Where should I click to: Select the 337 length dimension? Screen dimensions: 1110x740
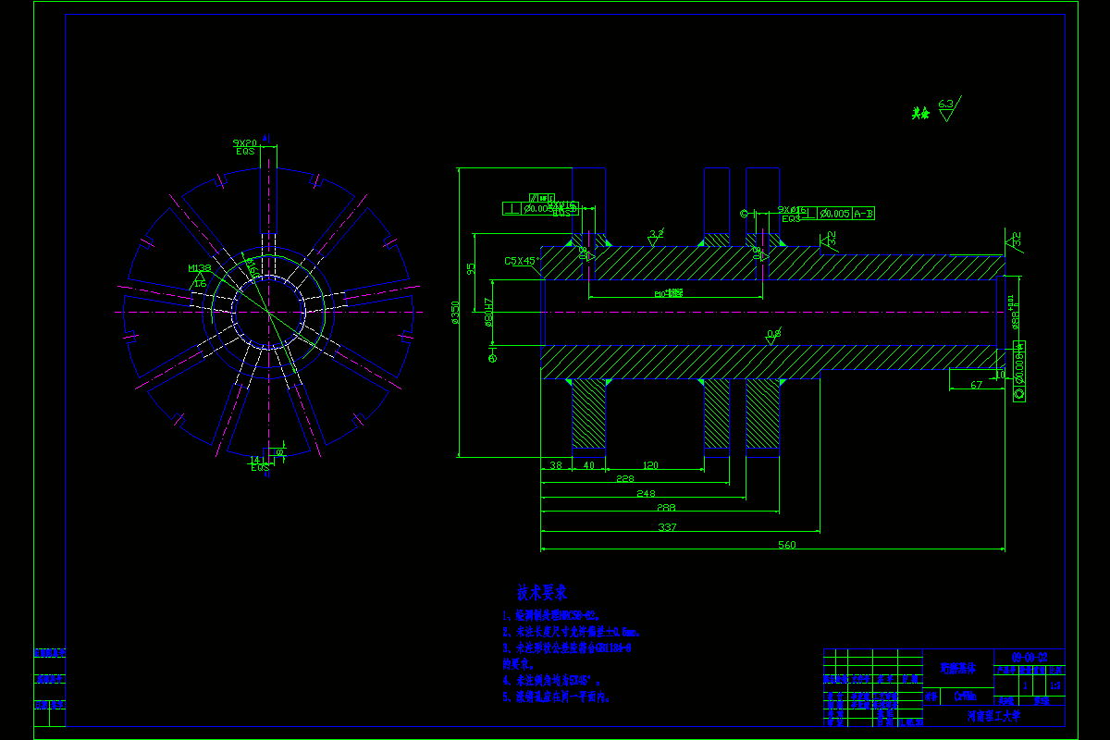[667, 527]
